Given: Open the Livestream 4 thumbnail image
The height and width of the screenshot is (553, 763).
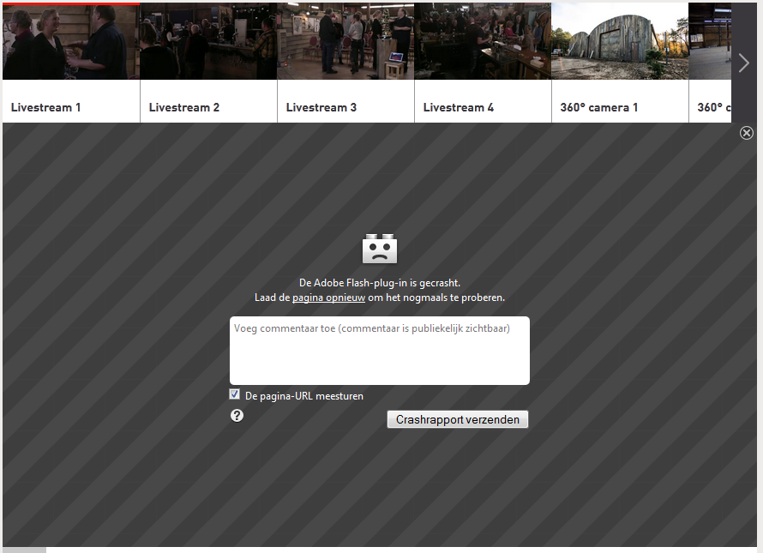Looking at the screenshot, I should (x=483, y=41).
